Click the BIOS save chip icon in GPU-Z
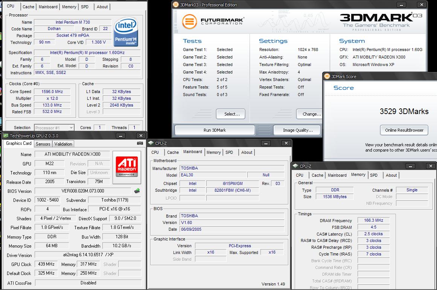 pos(137,191)
